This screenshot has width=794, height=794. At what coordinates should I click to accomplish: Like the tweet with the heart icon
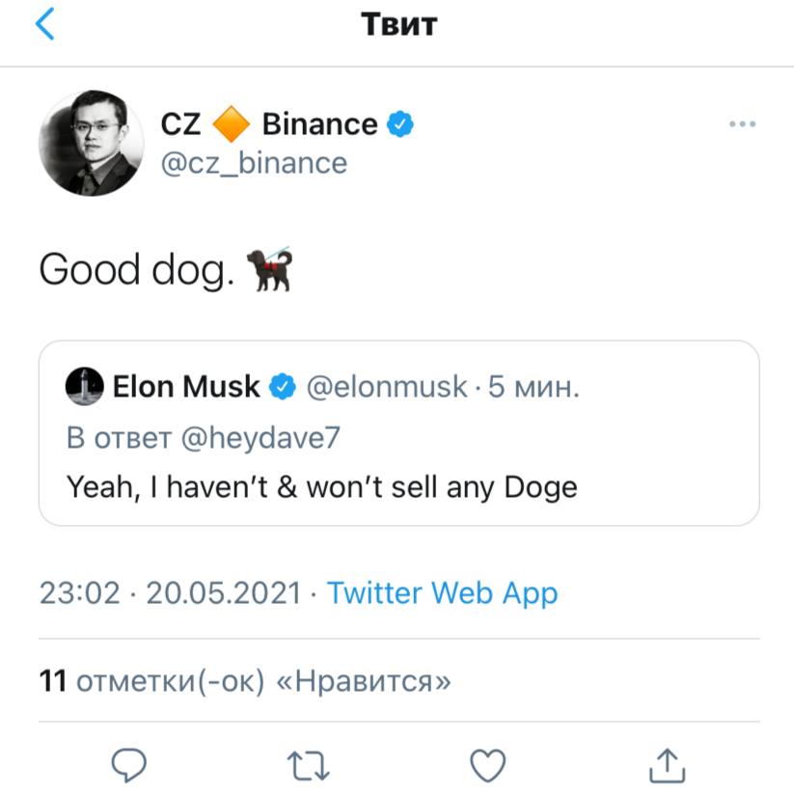[x=487, y=765]
